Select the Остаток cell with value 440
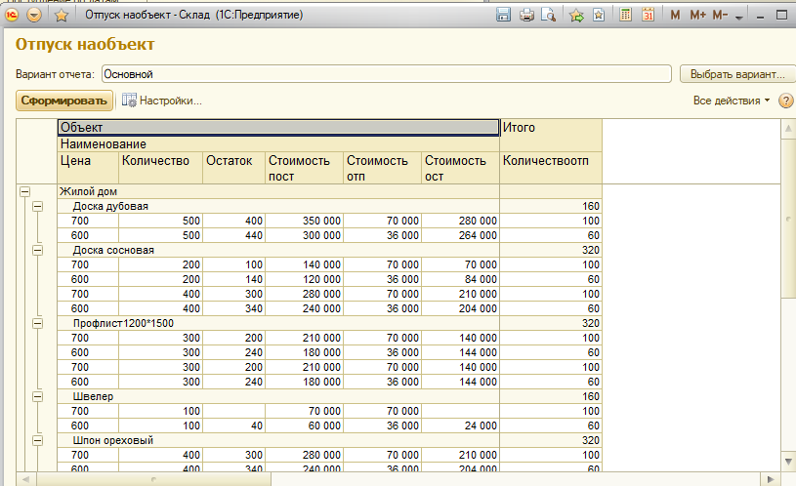Image resolution: width=796 pixels, height=486 pixels. [233, 235]
